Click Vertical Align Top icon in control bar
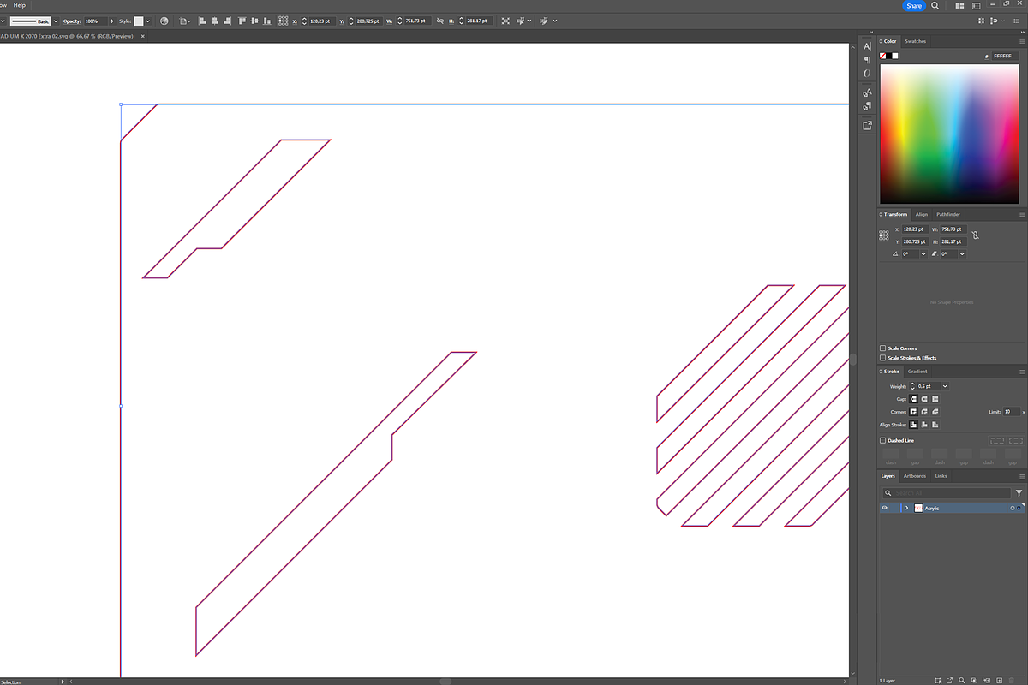1028x685 pixels. (242, 21)
